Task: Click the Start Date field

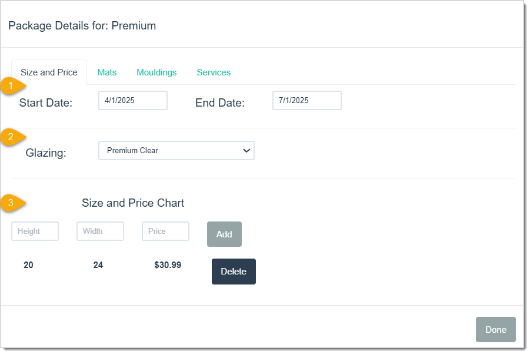Action: click(132, 100)
